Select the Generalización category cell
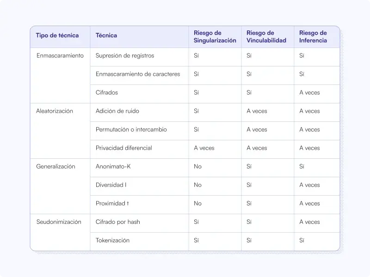The image size is (370, 277). click(60, 186)
